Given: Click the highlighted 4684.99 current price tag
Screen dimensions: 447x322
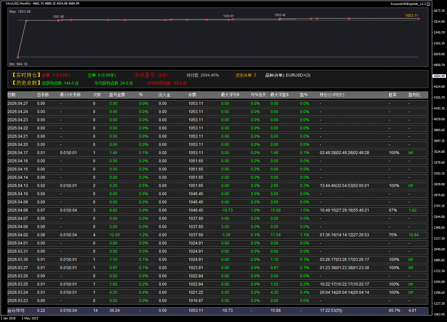Looking at the screenshot, I should coord(439,76).
